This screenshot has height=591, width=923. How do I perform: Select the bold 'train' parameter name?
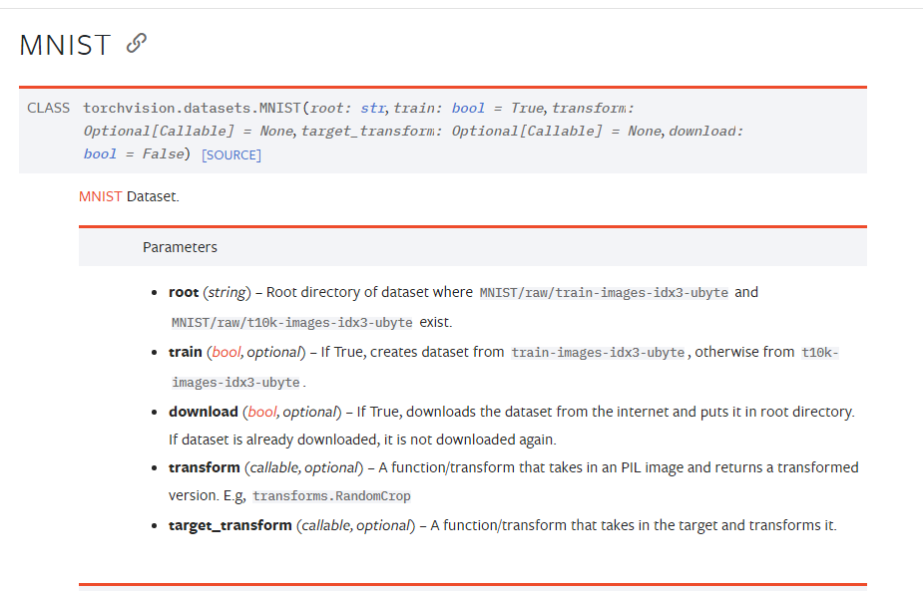(x=186, y=352)
